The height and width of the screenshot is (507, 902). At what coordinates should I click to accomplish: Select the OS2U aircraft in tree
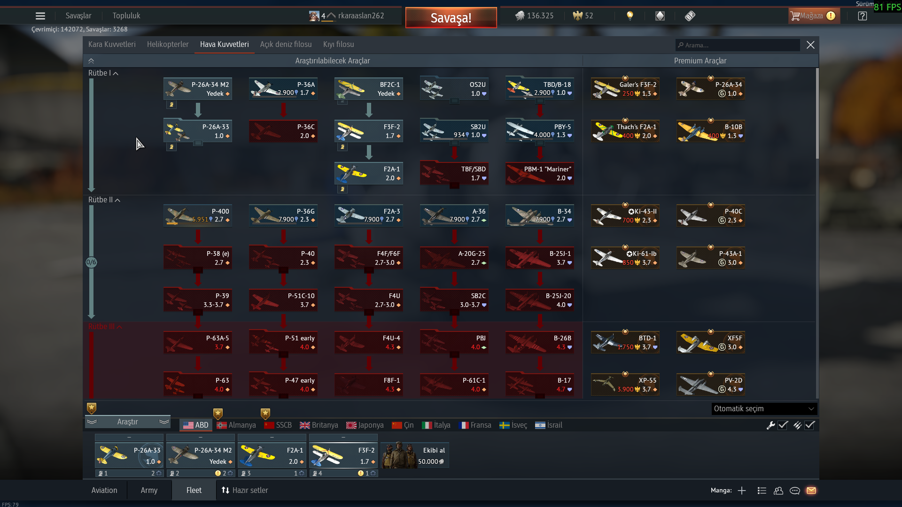pos(454,89)
